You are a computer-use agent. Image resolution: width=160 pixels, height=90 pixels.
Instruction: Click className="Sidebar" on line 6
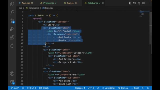tap(56, 22)
